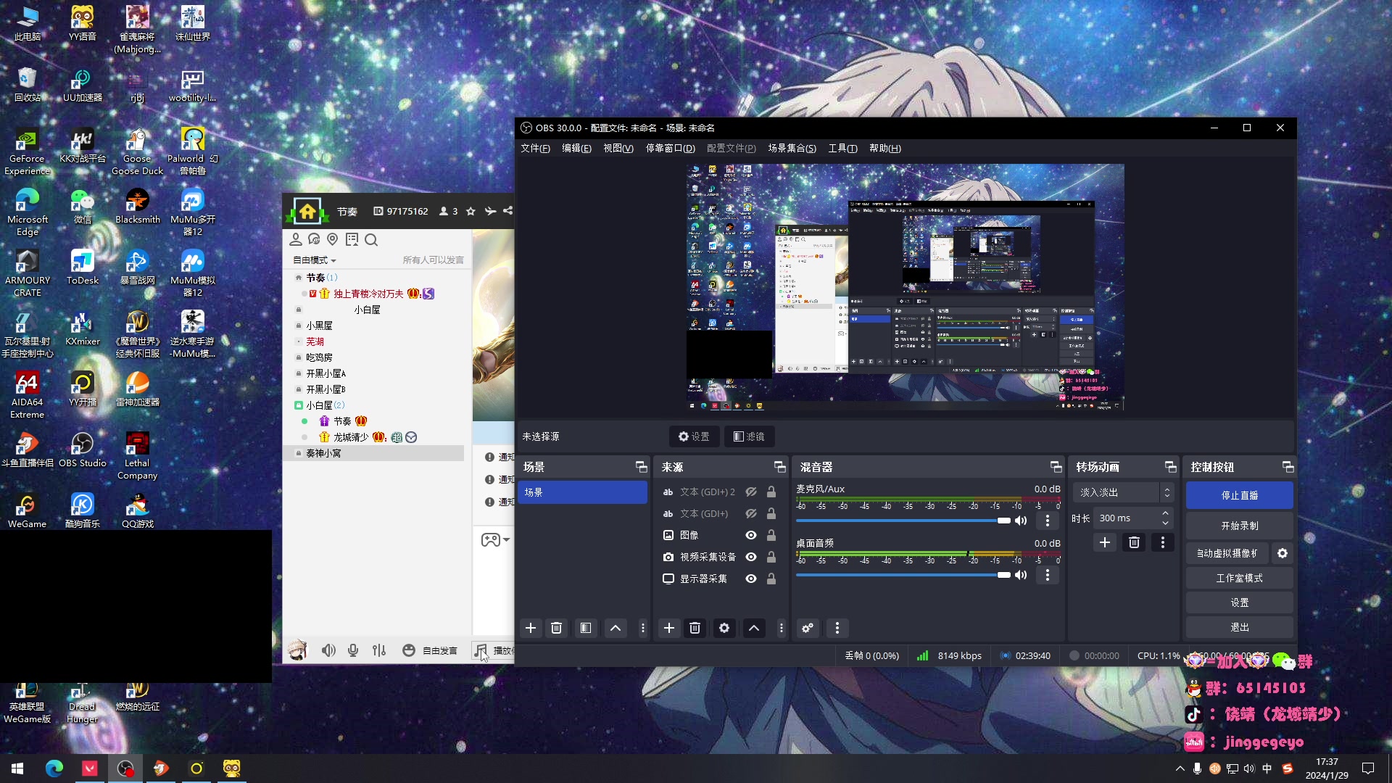Undock the Sources panel
The height and width of the screenshot is (783, 1392).
[x=779, y=467]
